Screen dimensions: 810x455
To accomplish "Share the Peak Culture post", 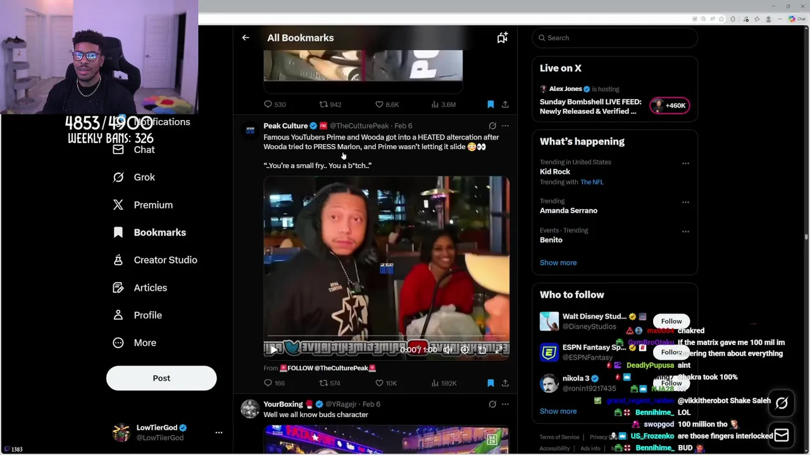I will 505,383.
